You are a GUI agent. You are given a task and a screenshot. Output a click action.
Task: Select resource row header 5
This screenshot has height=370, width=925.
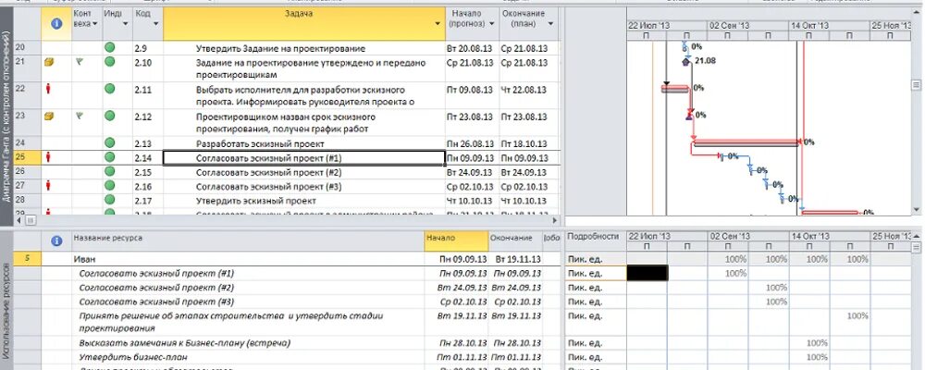pyautogui.click(x=27, y=258)
